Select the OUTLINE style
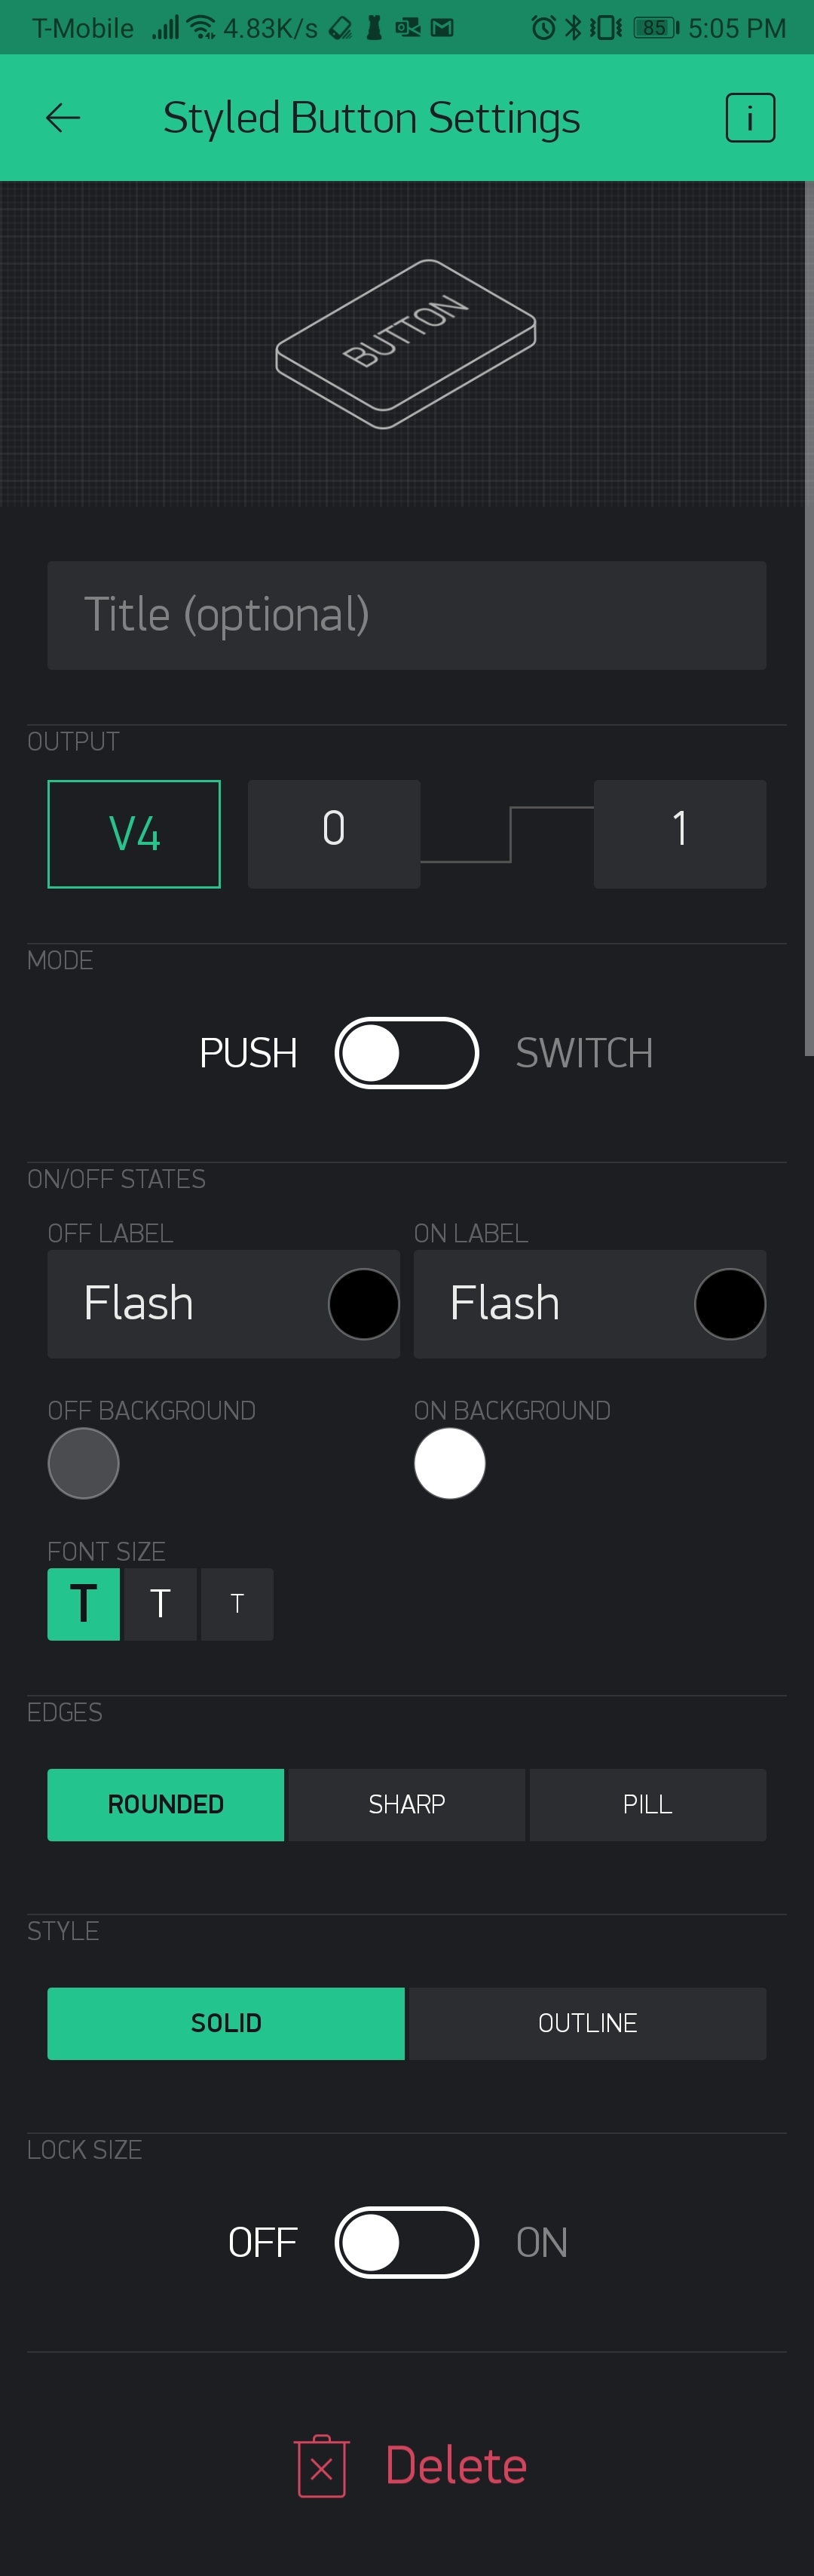 pos(589,2023)
